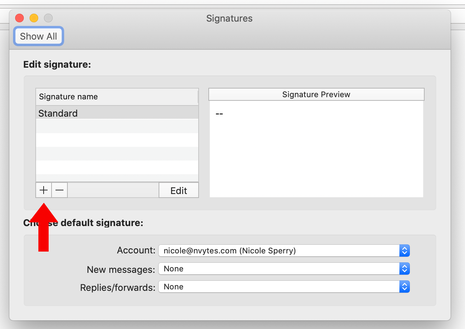Click blue arrows on New messages selector
465x329 pixels.
click(x=404, y=269)
